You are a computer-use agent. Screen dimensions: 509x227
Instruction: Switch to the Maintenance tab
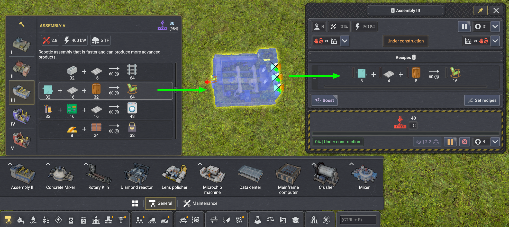point(200,203)
